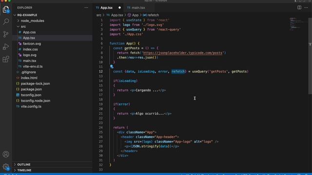Open package-lock.json in the explorer
Image resolution: width=312 pixels, height=175 pixels.
(36, 84)
